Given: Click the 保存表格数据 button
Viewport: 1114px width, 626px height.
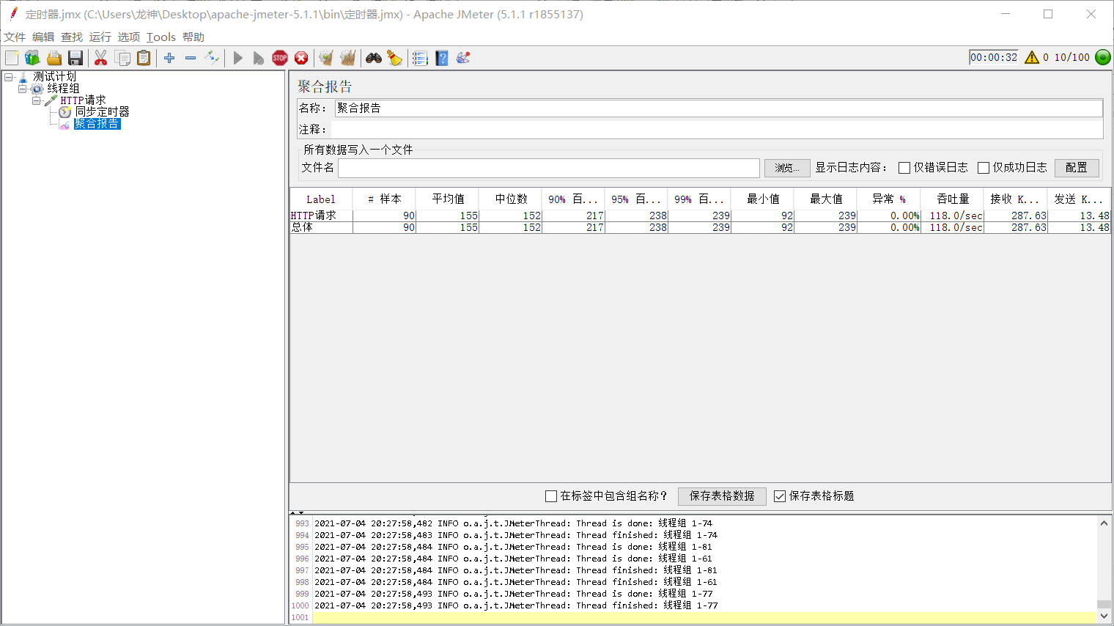Looking at the screenshot, I should (722, 496).
